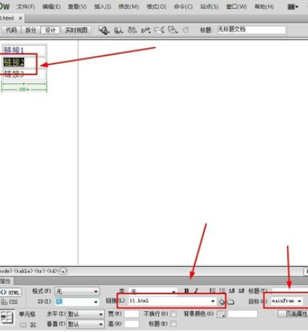Open the 格式(O) menu
The image size is (308, 332).
click(157, 7)
